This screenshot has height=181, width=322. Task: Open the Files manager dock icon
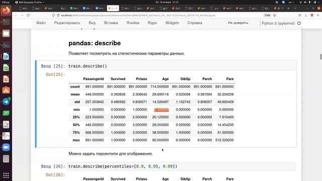point(6,33)
